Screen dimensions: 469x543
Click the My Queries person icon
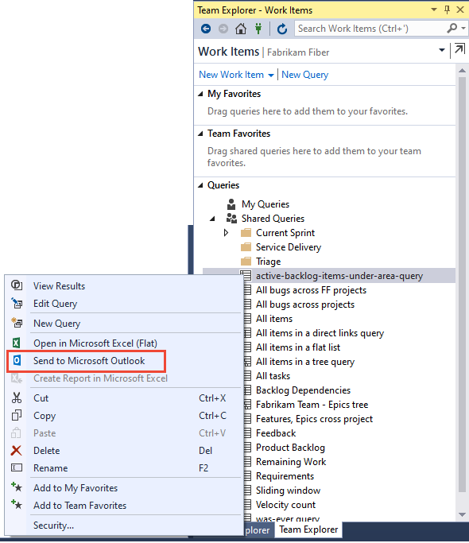pyautogui.click(x=231, y=204)
